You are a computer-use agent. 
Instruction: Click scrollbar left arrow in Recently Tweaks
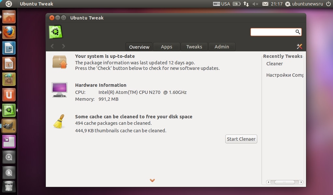coord(268,182)
